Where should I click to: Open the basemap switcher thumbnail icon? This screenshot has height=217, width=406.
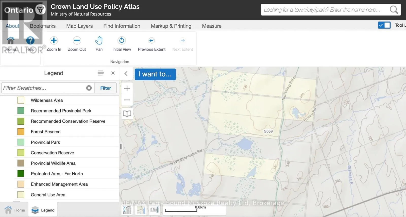(x=141, y=210)
